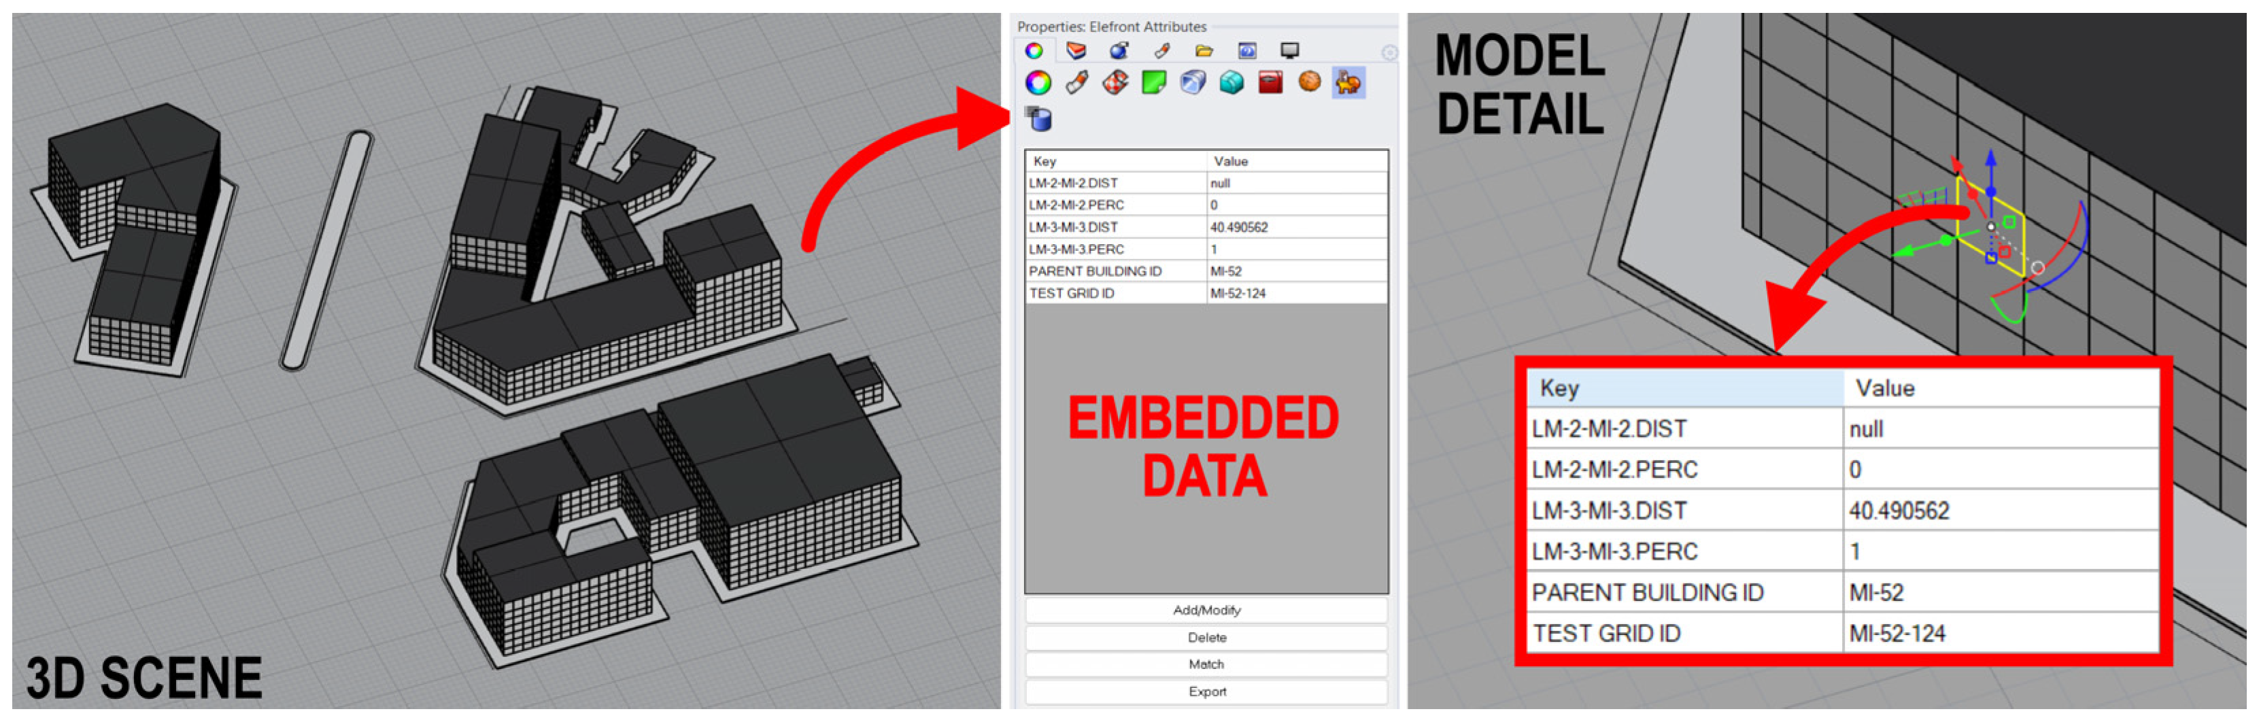2259x720 pixels.
Task: Open the panel options gear icon
Action: [x=1389, y=54]
